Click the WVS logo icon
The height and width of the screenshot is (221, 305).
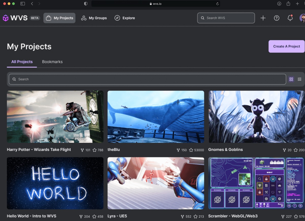click(x=6, y=18)
